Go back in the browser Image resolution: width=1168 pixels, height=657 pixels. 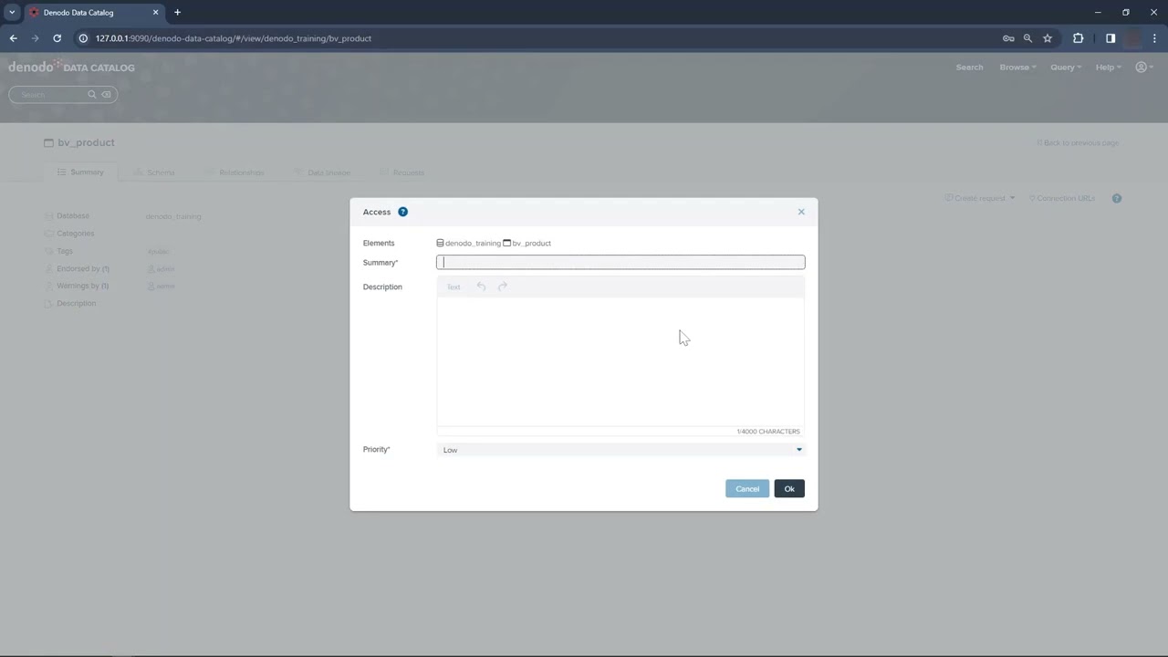pyautogui.click(x=13, y=38)
